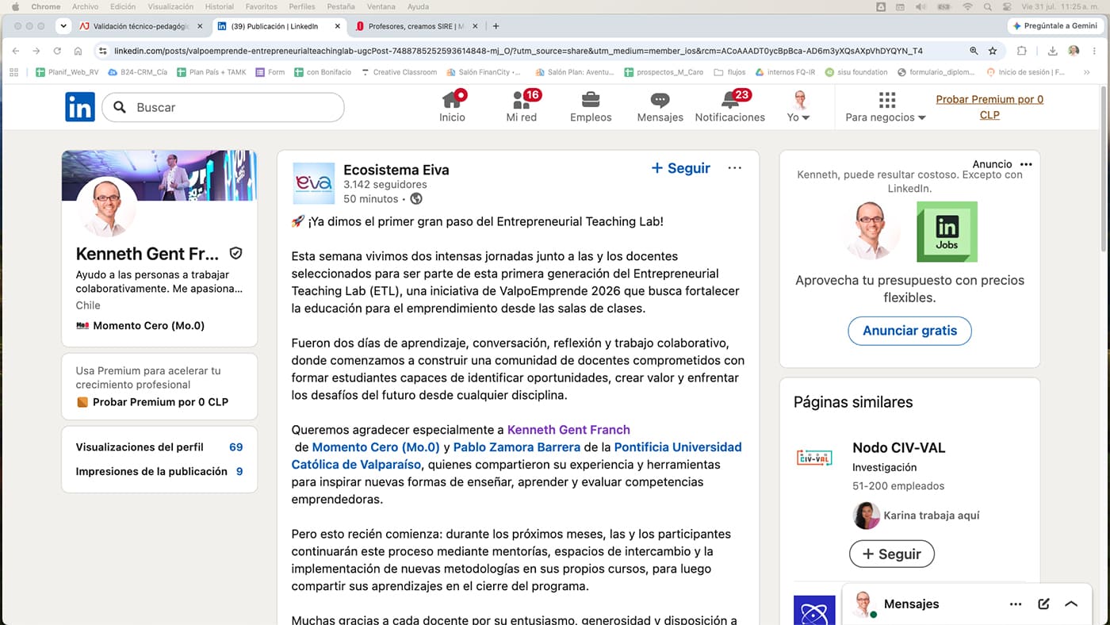Open Mensajes chat icon in navbar
This screenshot has height=625, width=1110.
[660, 101]
